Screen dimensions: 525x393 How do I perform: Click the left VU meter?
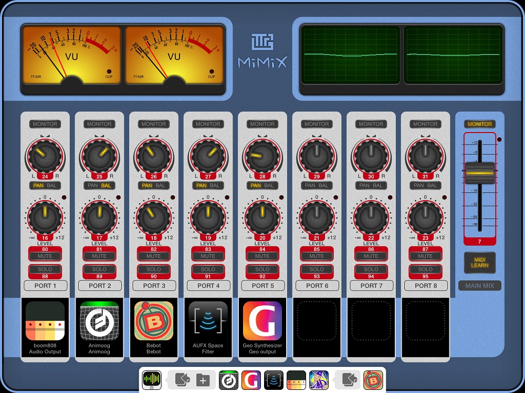tap(71, 55)
